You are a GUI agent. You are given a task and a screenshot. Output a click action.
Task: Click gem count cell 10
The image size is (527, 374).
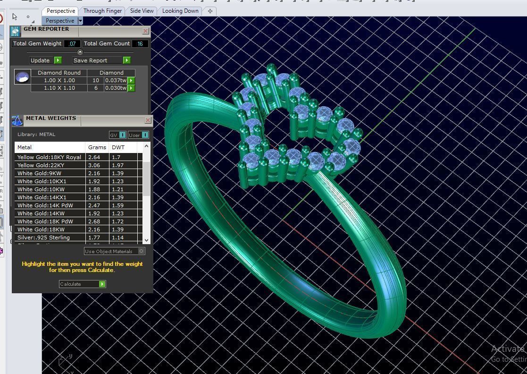tap(96, 80)
